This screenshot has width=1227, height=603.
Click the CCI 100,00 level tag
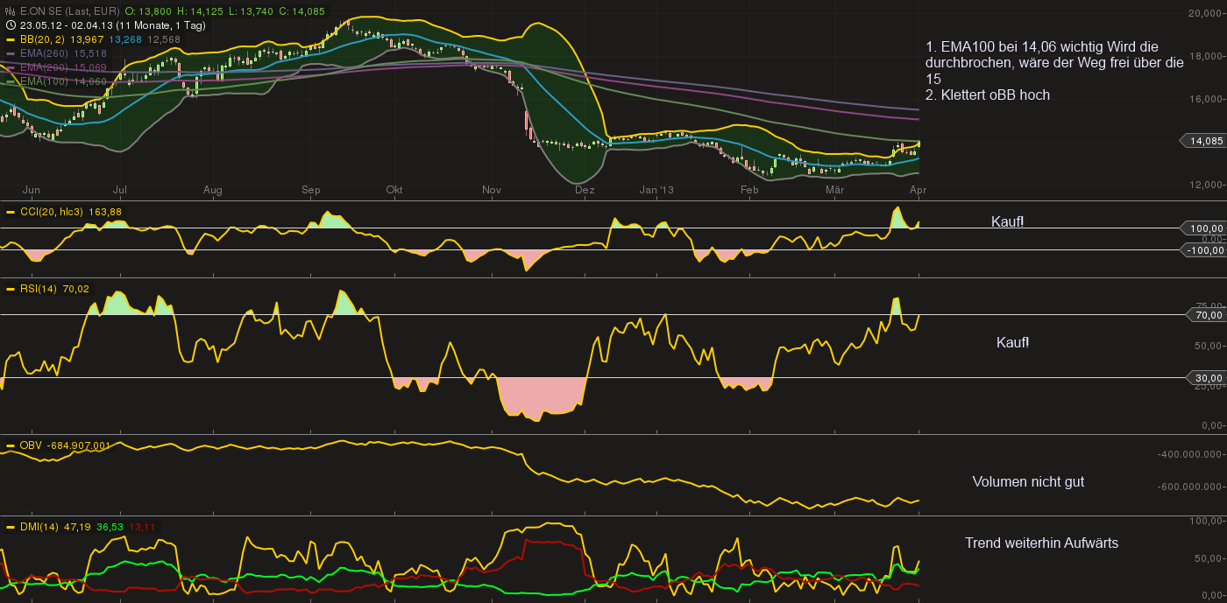[1203, 228]
